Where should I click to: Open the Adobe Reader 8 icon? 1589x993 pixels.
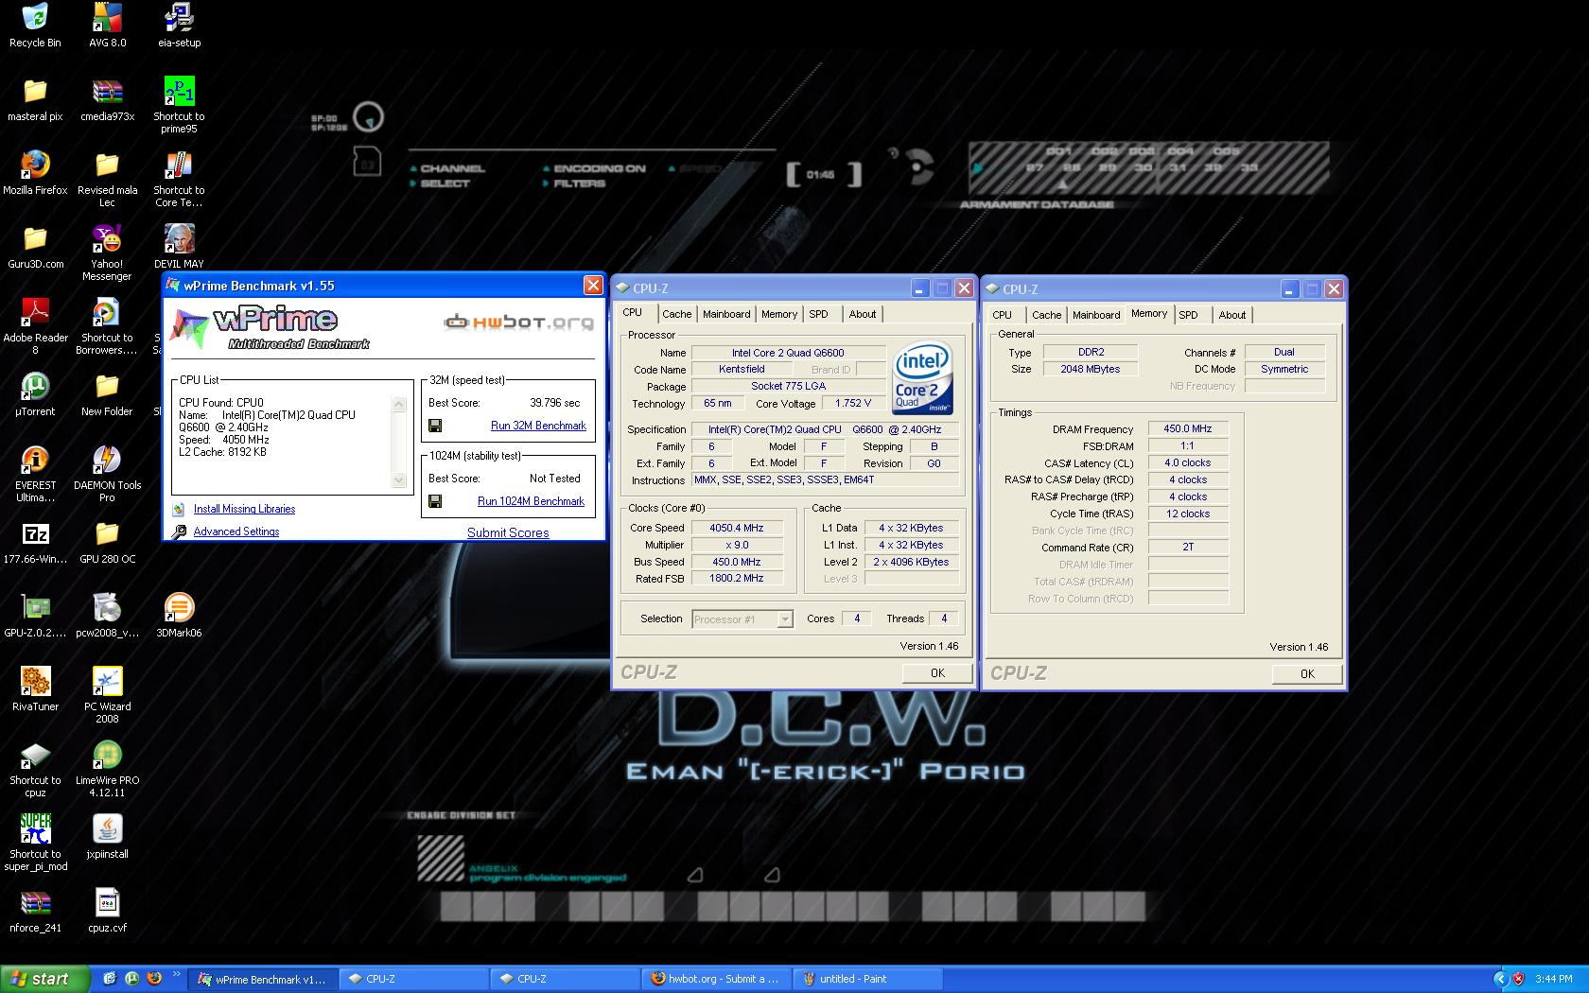35,313
